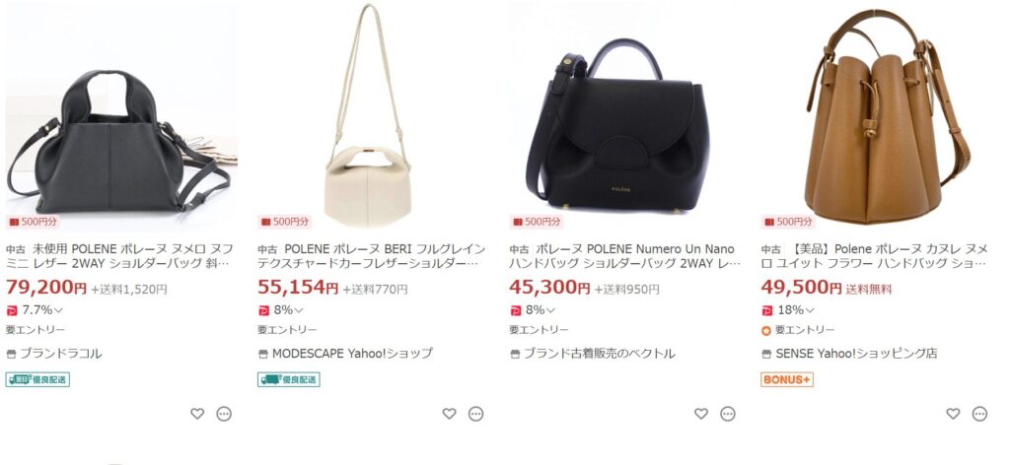
Task: Favorite the 79,200円 POLENE bag with heart icon
Action: [197, 414]
